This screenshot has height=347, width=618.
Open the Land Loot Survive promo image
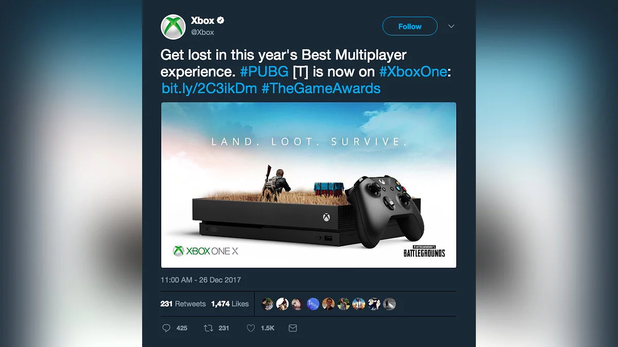point(308,185)
